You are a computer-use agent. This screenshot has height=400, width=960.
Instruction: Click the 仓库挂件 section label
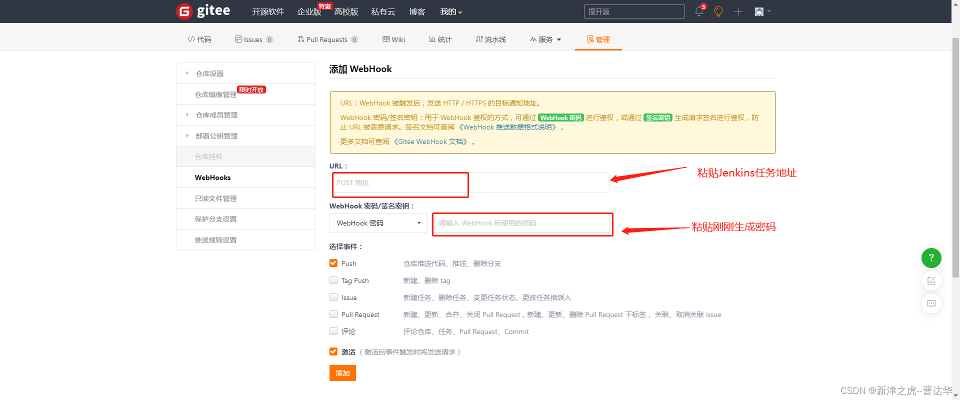click(209, 156)
